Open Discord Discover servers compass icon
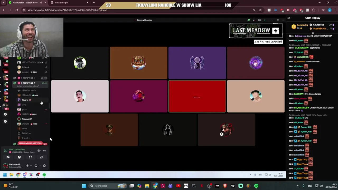 pyautogui.click(x=5, y=121)
